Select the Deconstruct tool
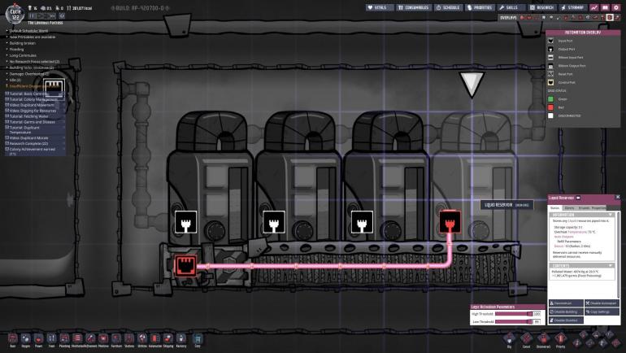This screenshot has height=353, width=626. point(543,340)
